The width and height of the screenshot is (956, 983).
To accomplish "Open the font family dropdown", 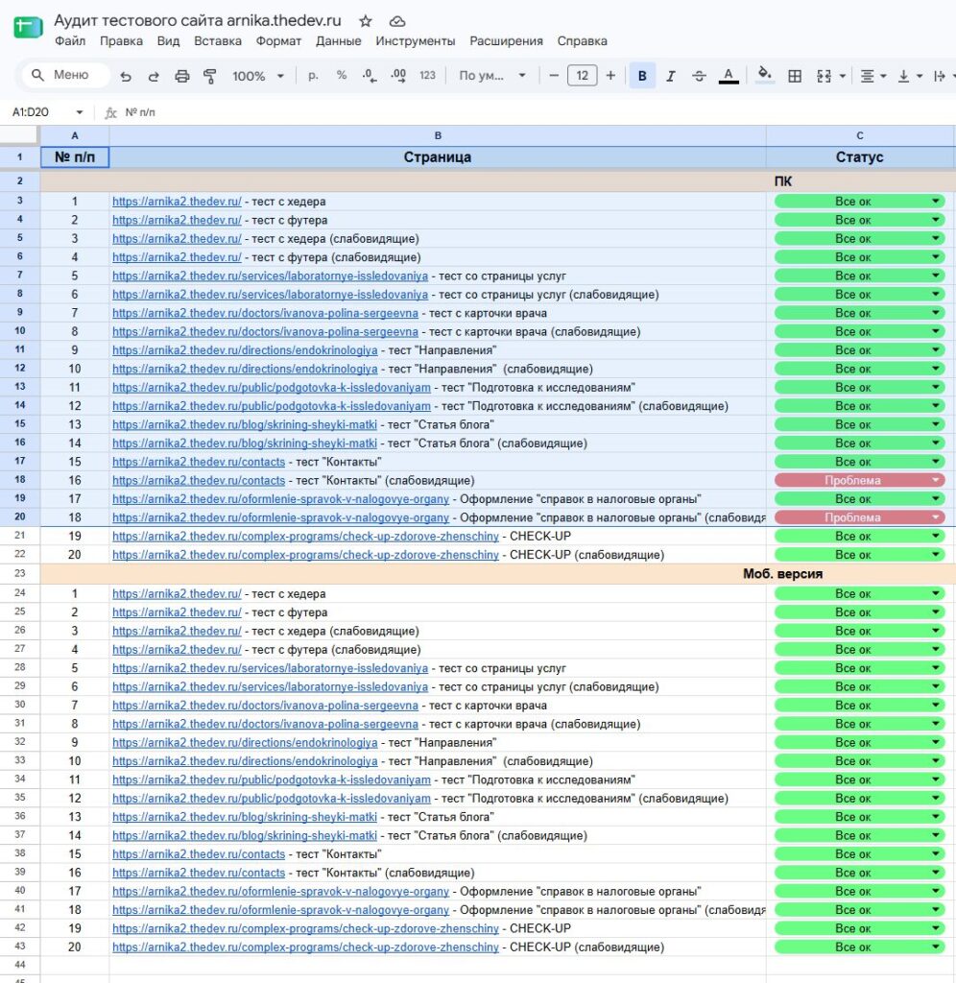I will [492, 76].
